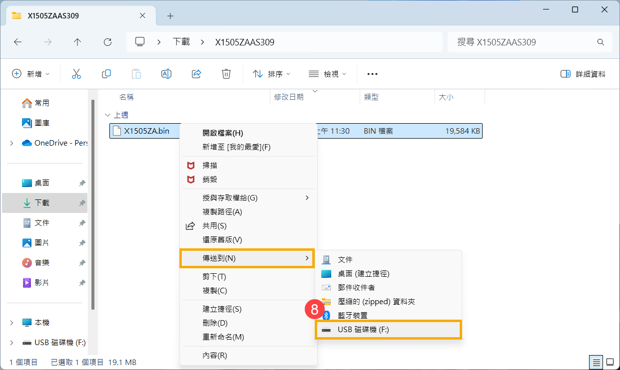The height and width of the screenshot is (370, 620).
Task: Open the 排序 sort dropdown
Action: click(271, 73)
